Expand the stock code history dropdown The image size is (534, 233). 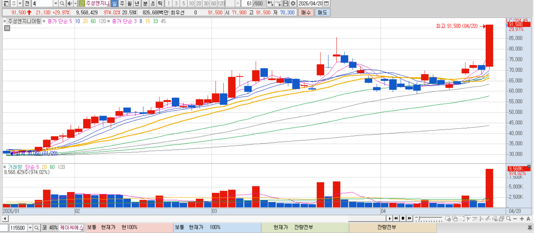(x=56, y=3)
